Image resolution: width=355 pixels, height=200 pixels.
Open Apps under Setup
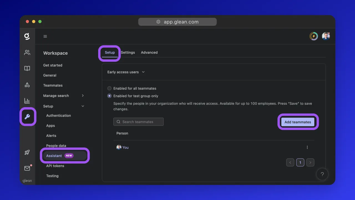tap(50, 126)
